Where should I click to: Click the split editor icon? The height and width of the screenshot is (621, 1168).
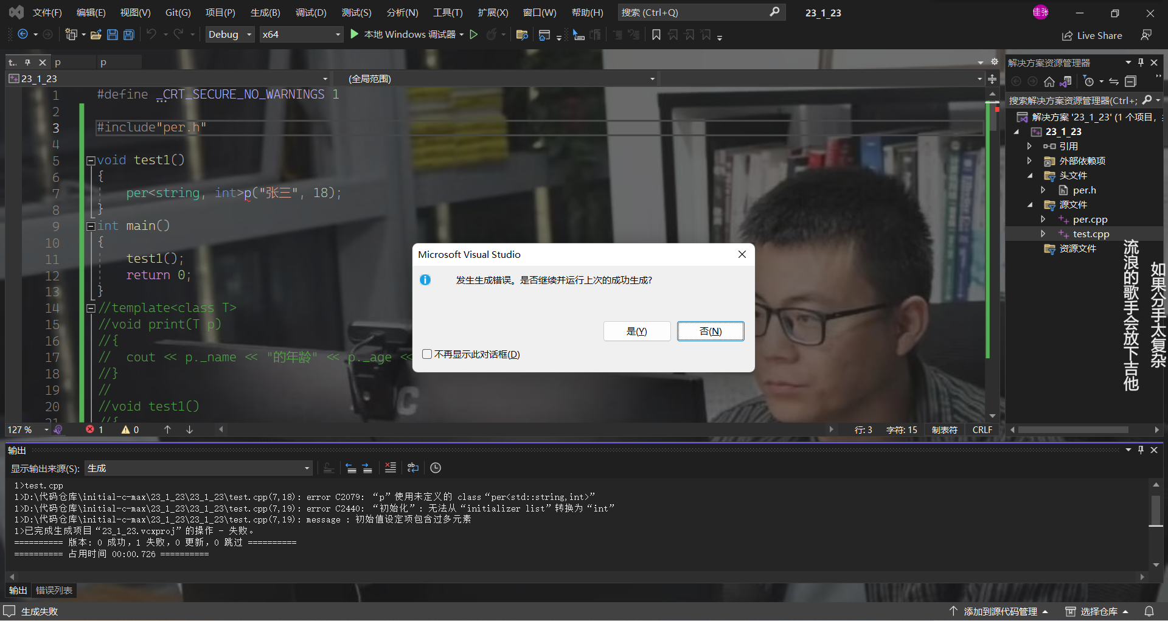coord(992,79)
